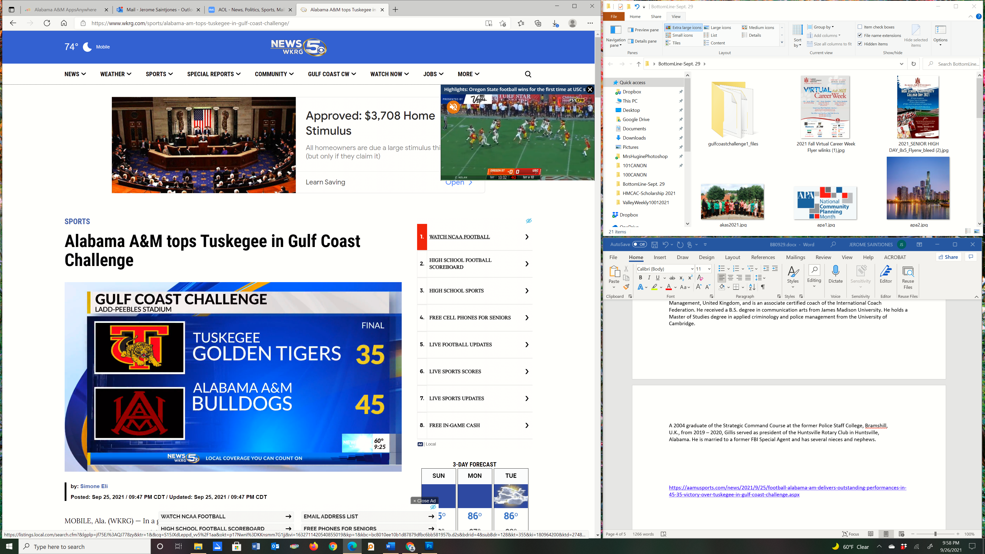Open Edge Downloads arrow icon
The image size is (985, 554).
click(555, 23)
